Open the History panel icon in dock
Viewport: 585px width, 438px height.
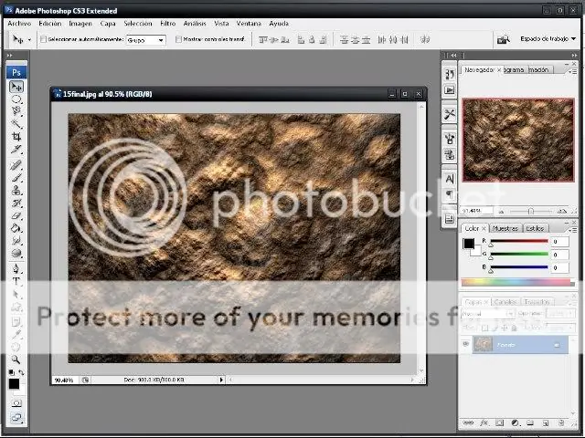click(x=450, y=75)
